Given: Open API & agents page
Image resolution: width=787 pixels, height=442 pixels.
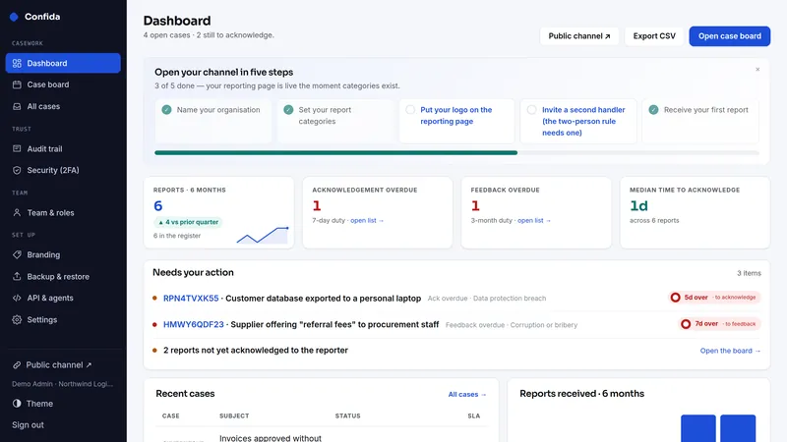Looking at the screenshot, I should [63, 298].
